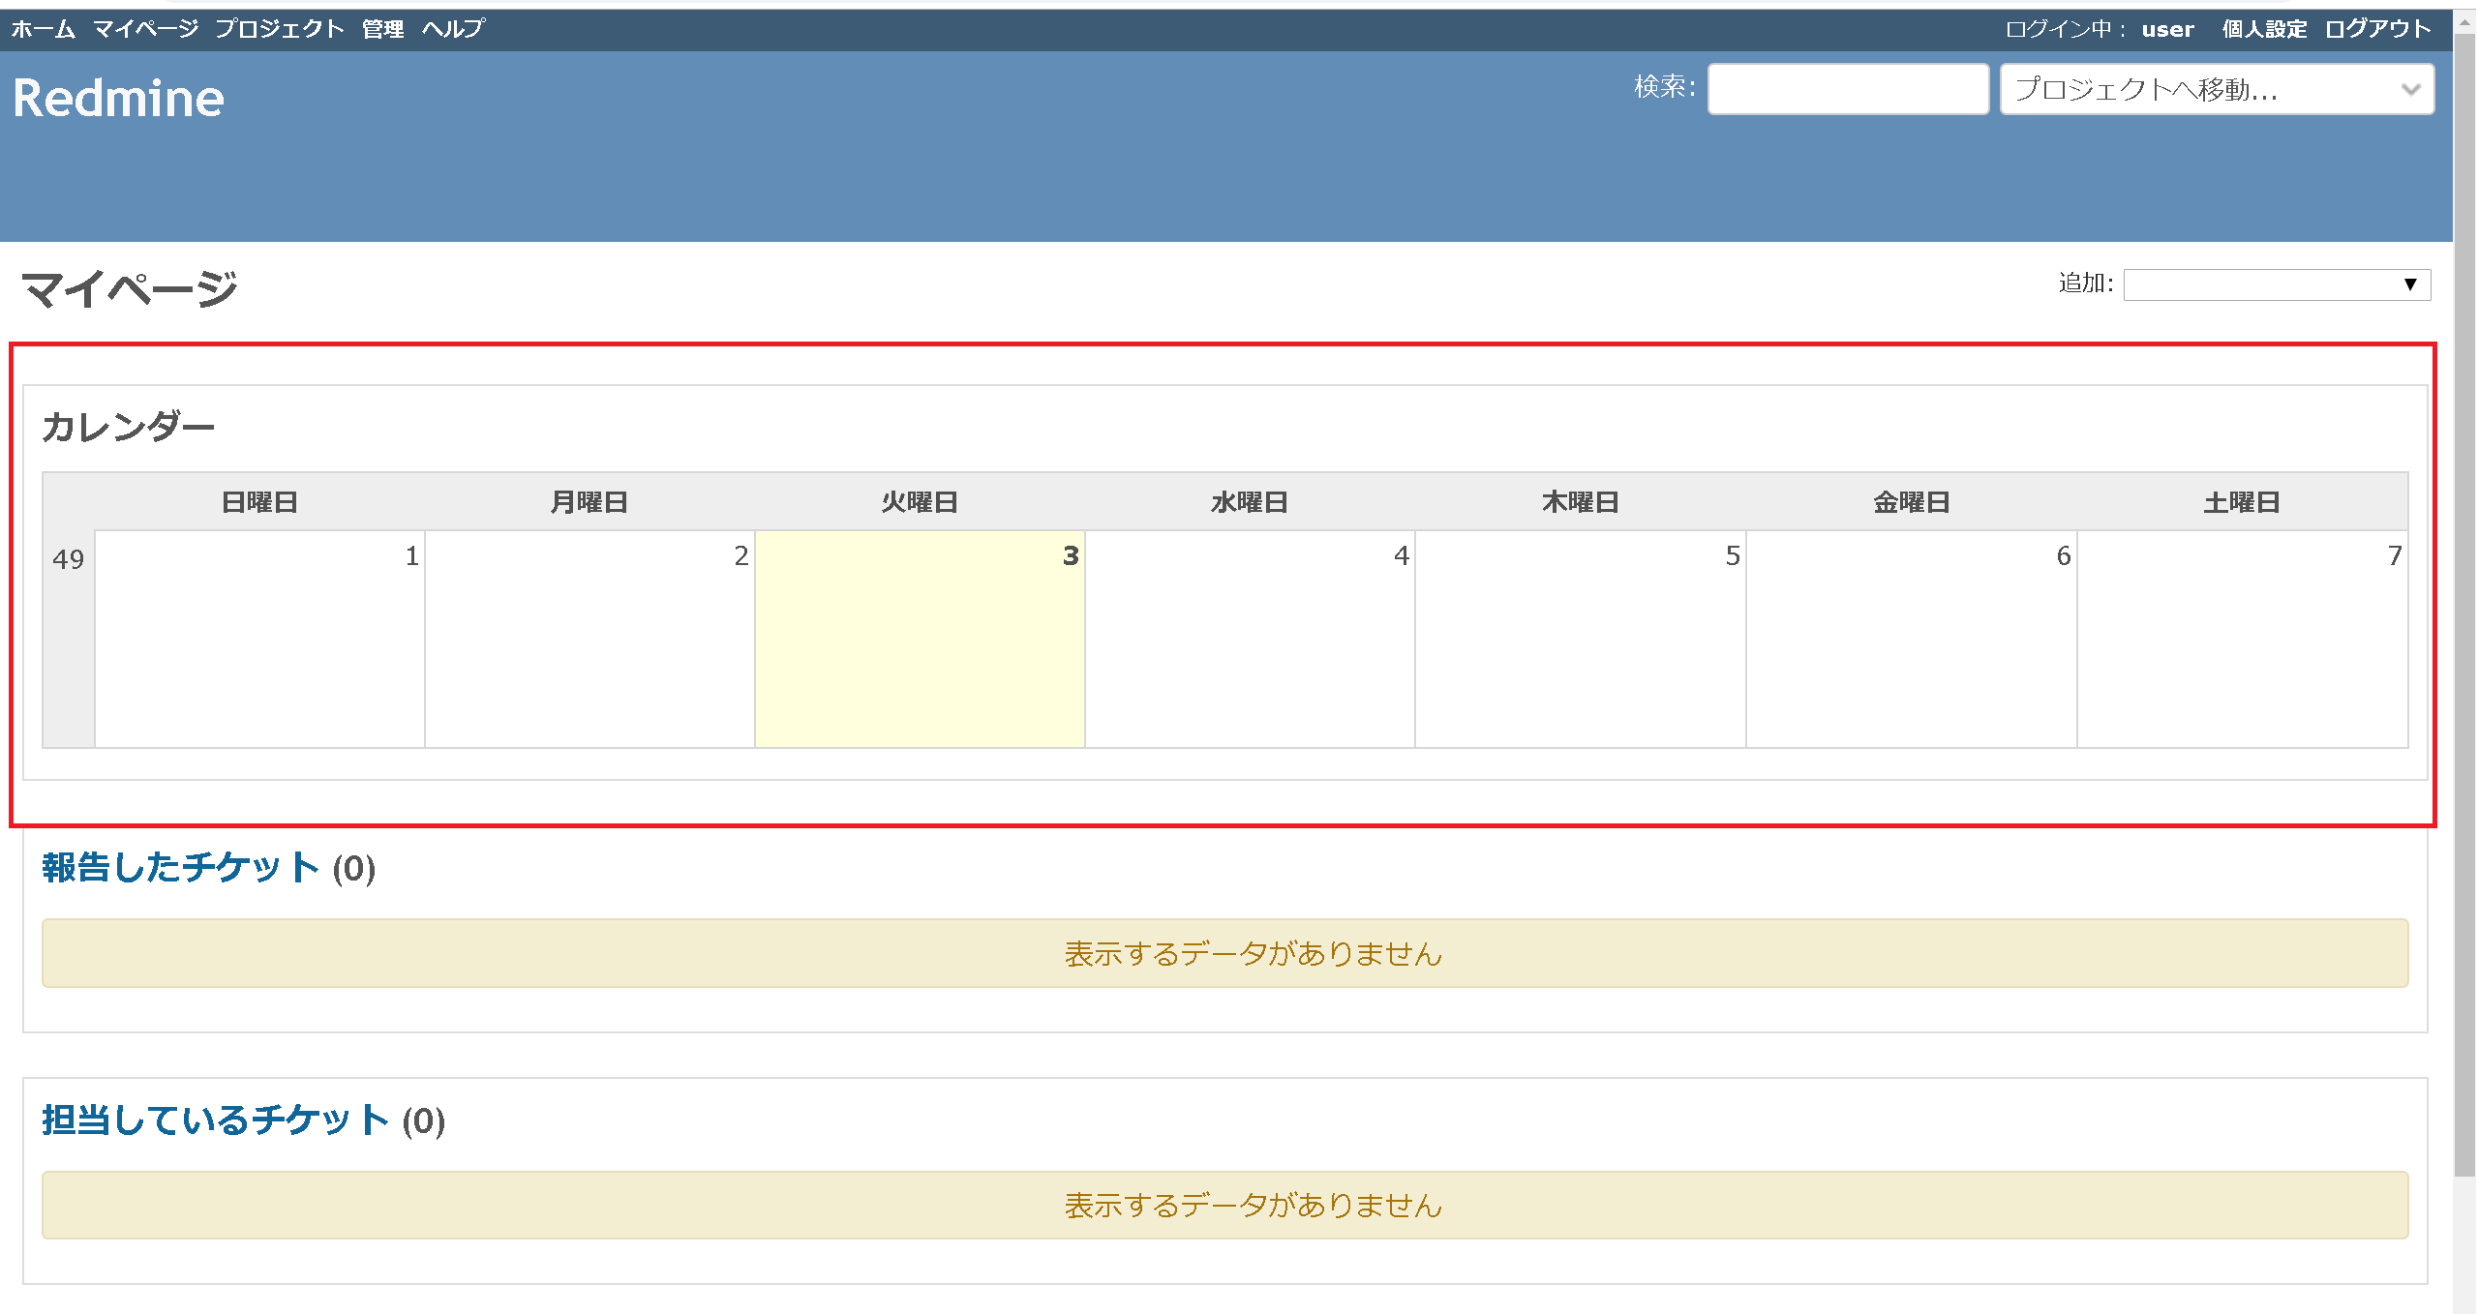
Task: Click no-data notice under 報告したチケット
Action: [x=1224, y=953]
